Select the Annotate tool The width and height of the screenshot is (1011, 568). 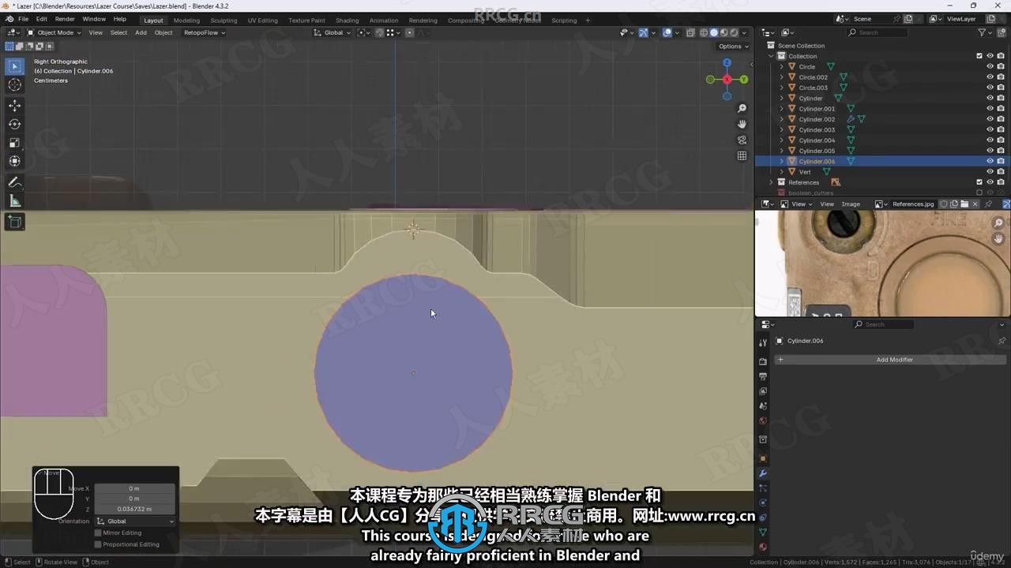tap(14, 182)
